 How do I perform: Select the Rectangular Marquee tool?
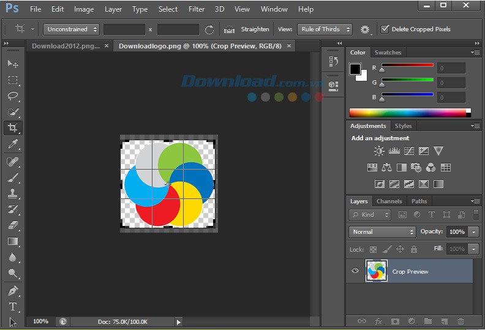pos(13,80)
